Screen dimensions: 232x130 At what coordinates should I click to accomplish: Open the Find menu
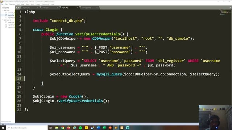18,4
